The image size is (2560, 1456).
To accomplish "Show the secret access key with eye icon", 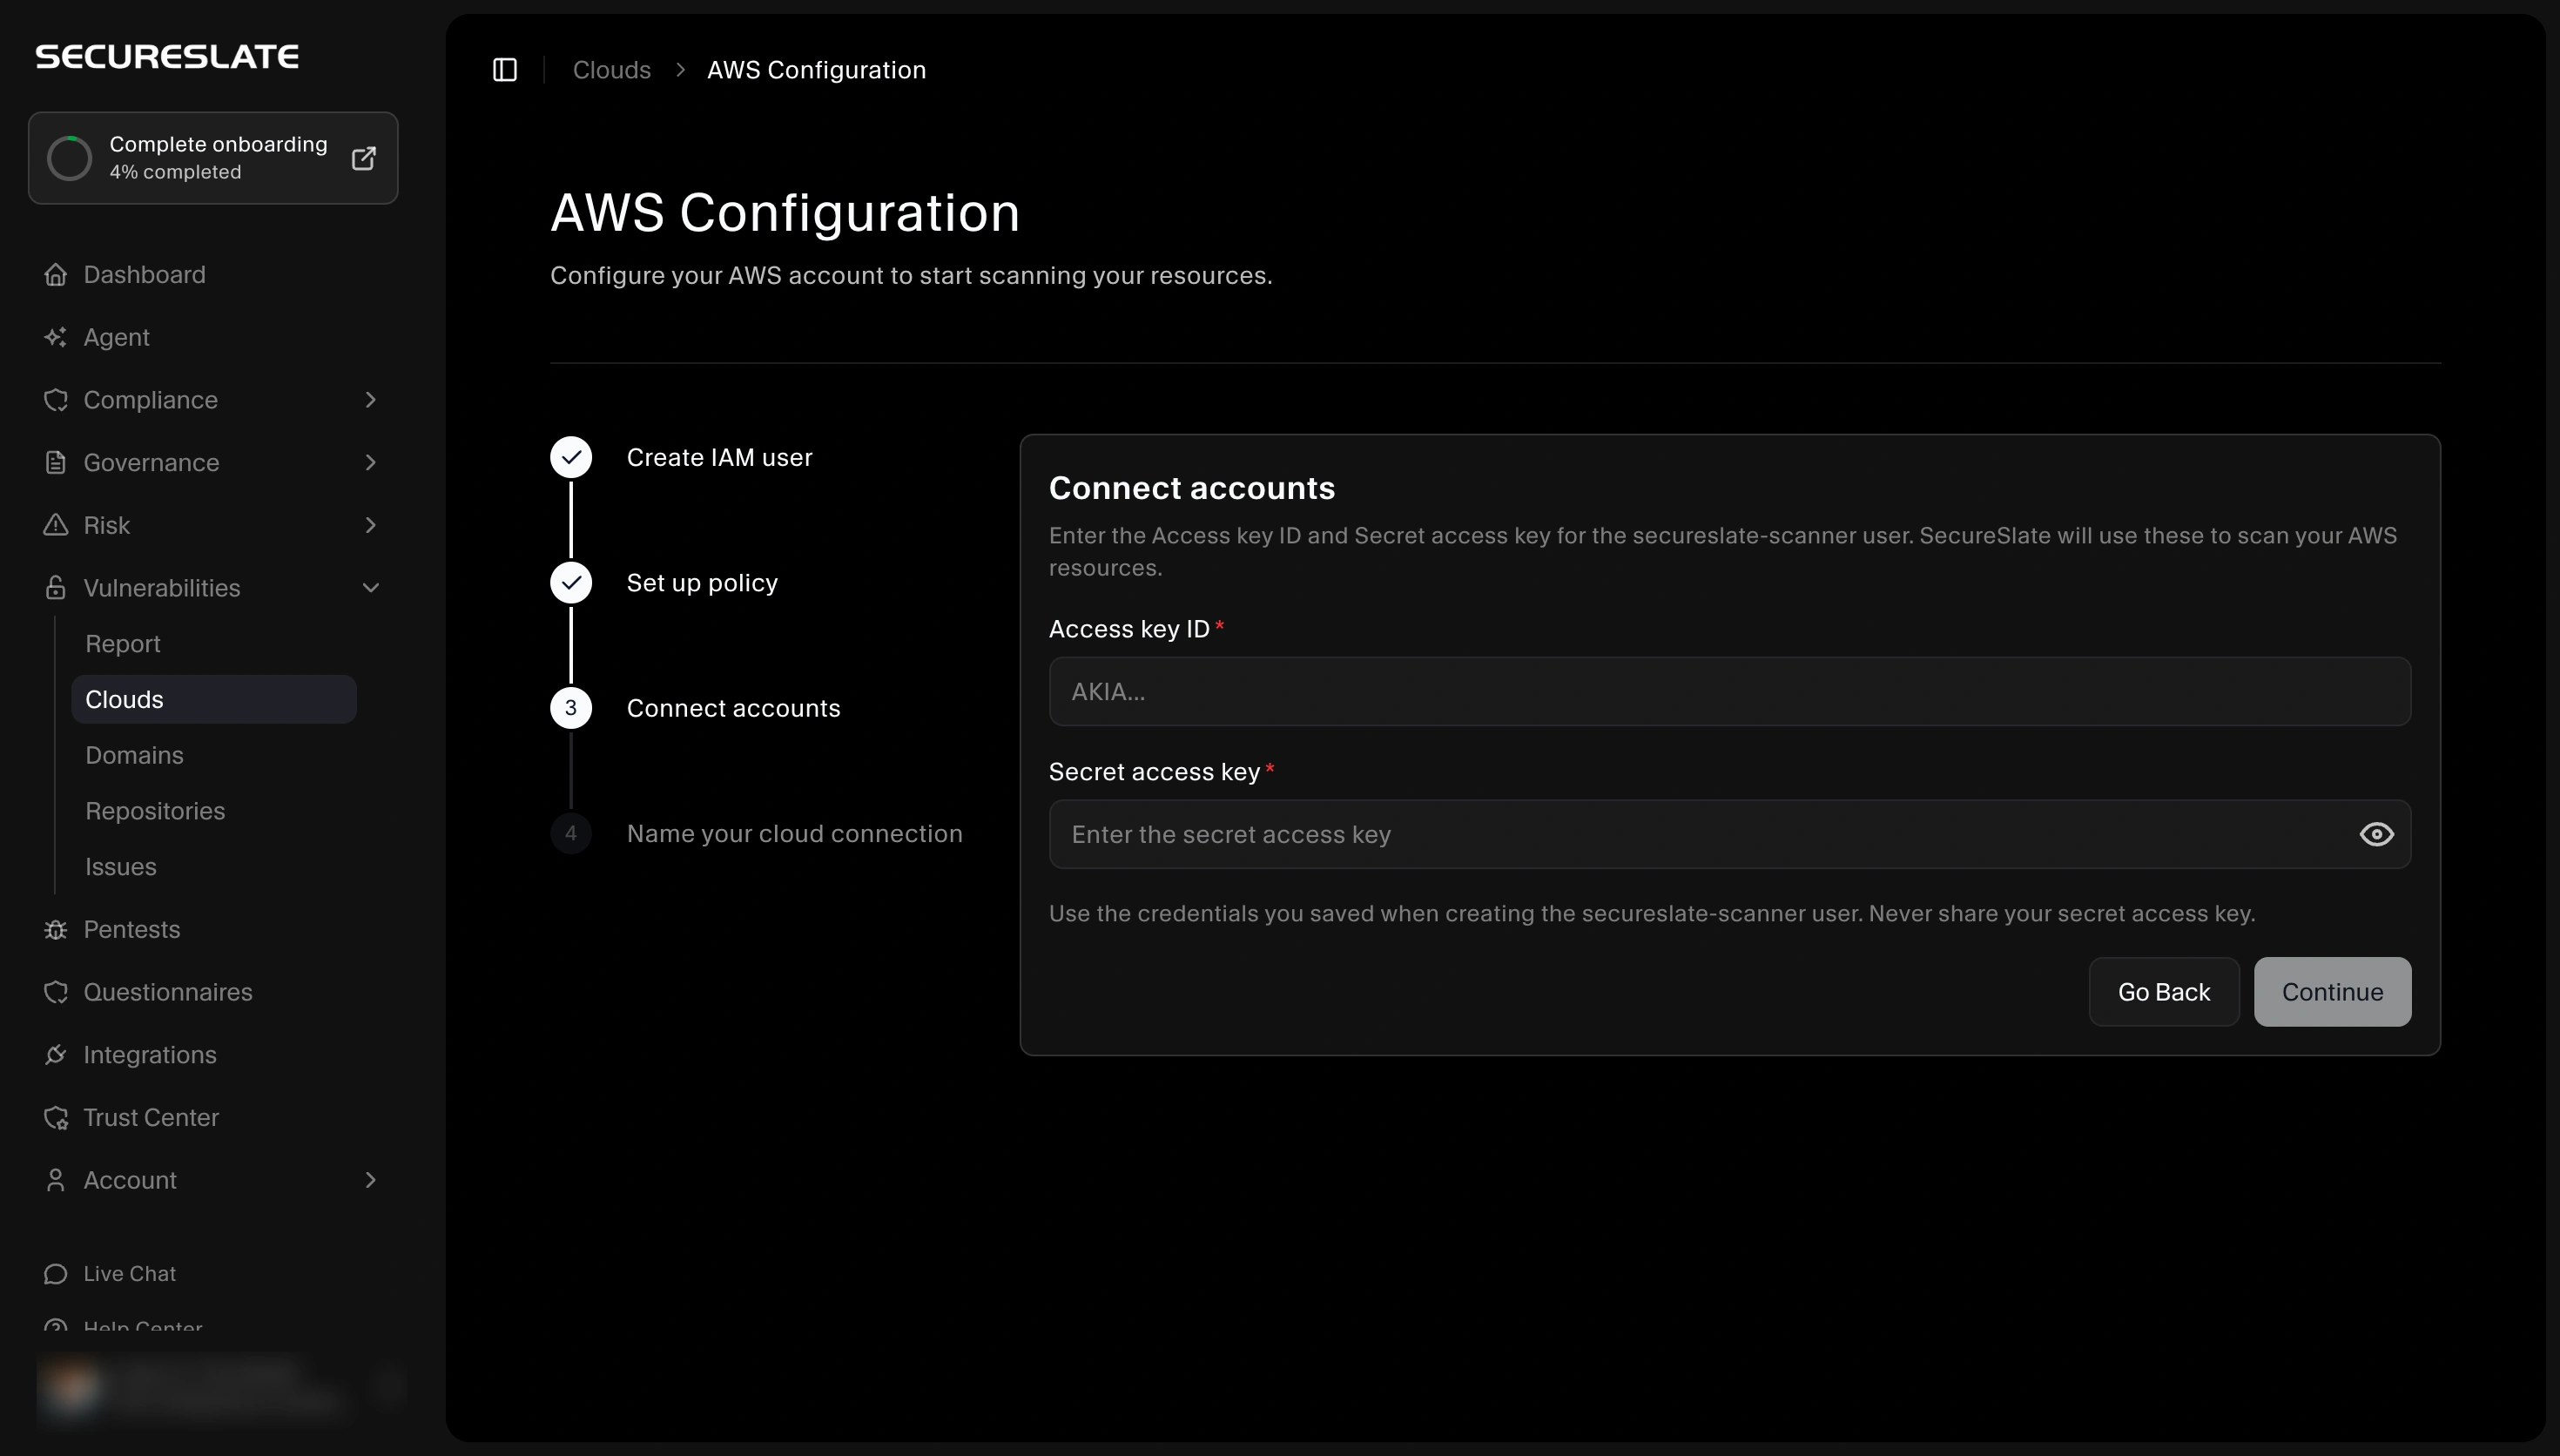I will click(x=2376, y=834).
